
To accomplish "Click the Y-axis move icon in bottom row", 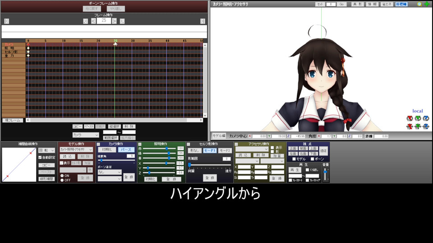I will pyautogui.click(x=418, y=126).
